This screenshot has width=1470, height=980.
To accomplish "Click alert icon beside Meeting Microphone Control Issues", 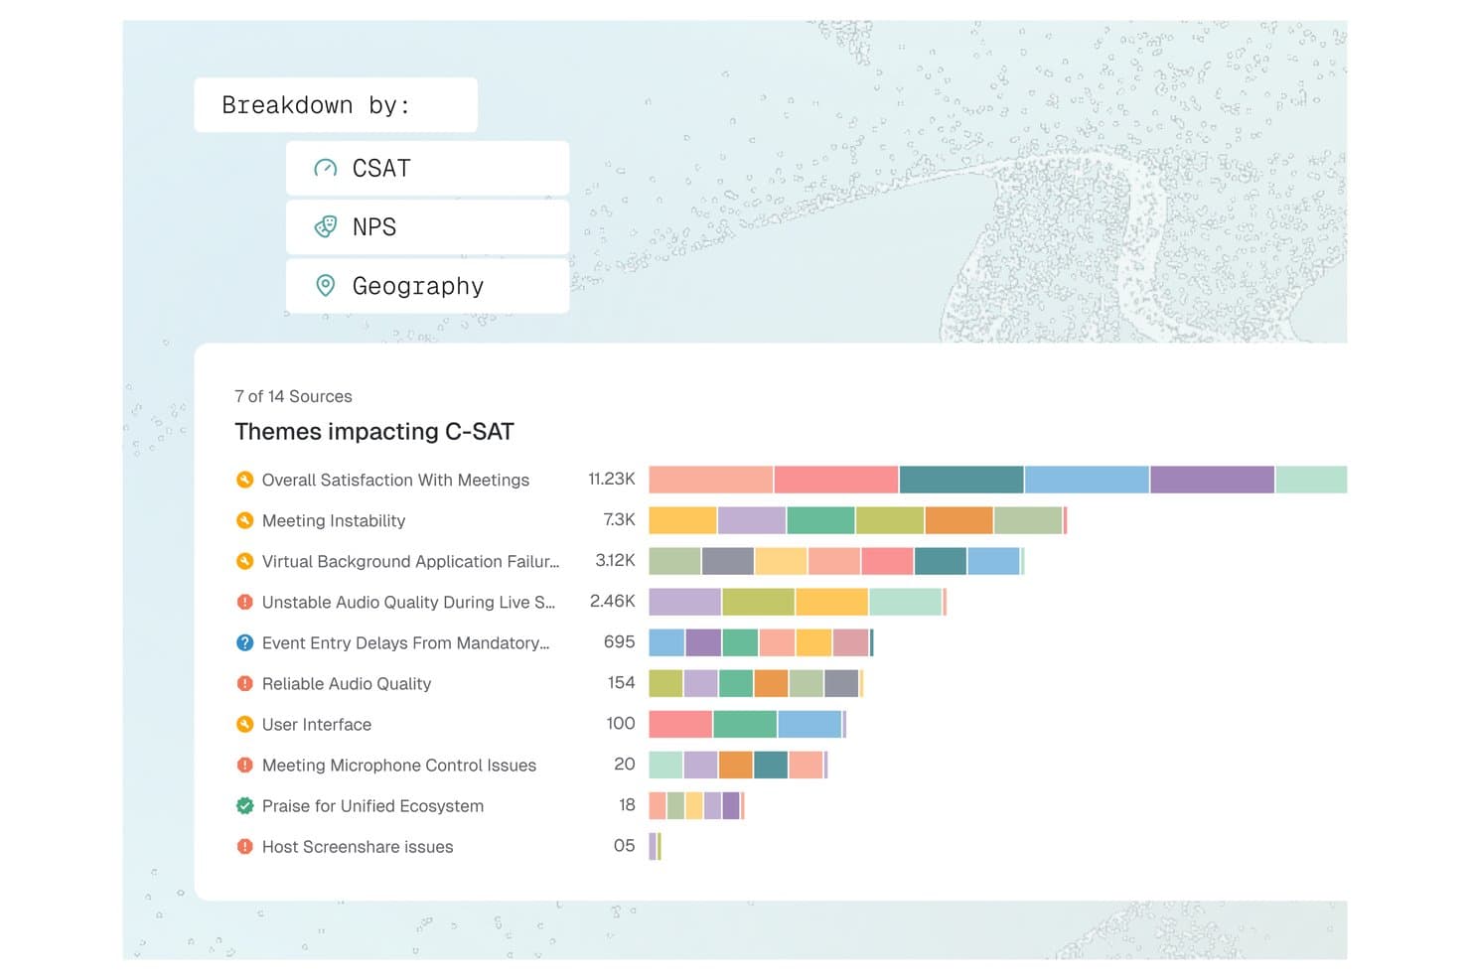I will [244, 765].
